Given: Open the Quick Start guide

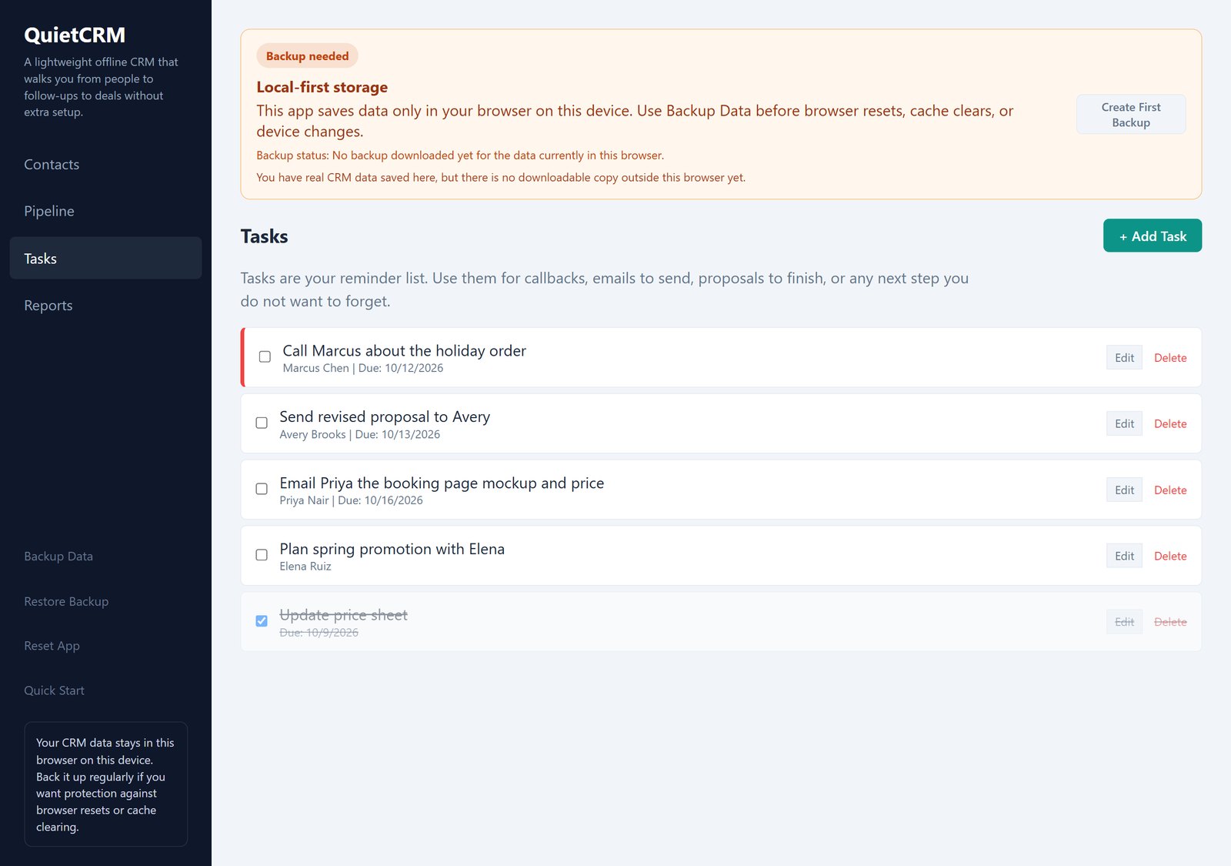Looking at the screenshot, I should pos(54,690).
